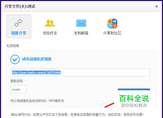Choose the 发到邮箱 envelope icon

point(81,23)
